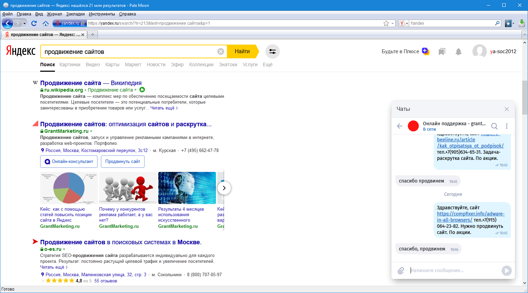Open the compfixer.info link in the chat
The height and width of the screenshot is (293, 528).
471,217
